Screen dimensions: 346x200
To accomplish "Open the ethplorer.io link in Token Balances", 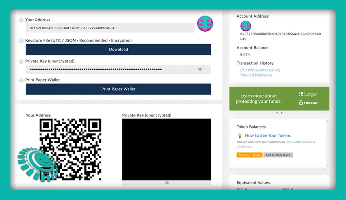I will tap(244, 147).
